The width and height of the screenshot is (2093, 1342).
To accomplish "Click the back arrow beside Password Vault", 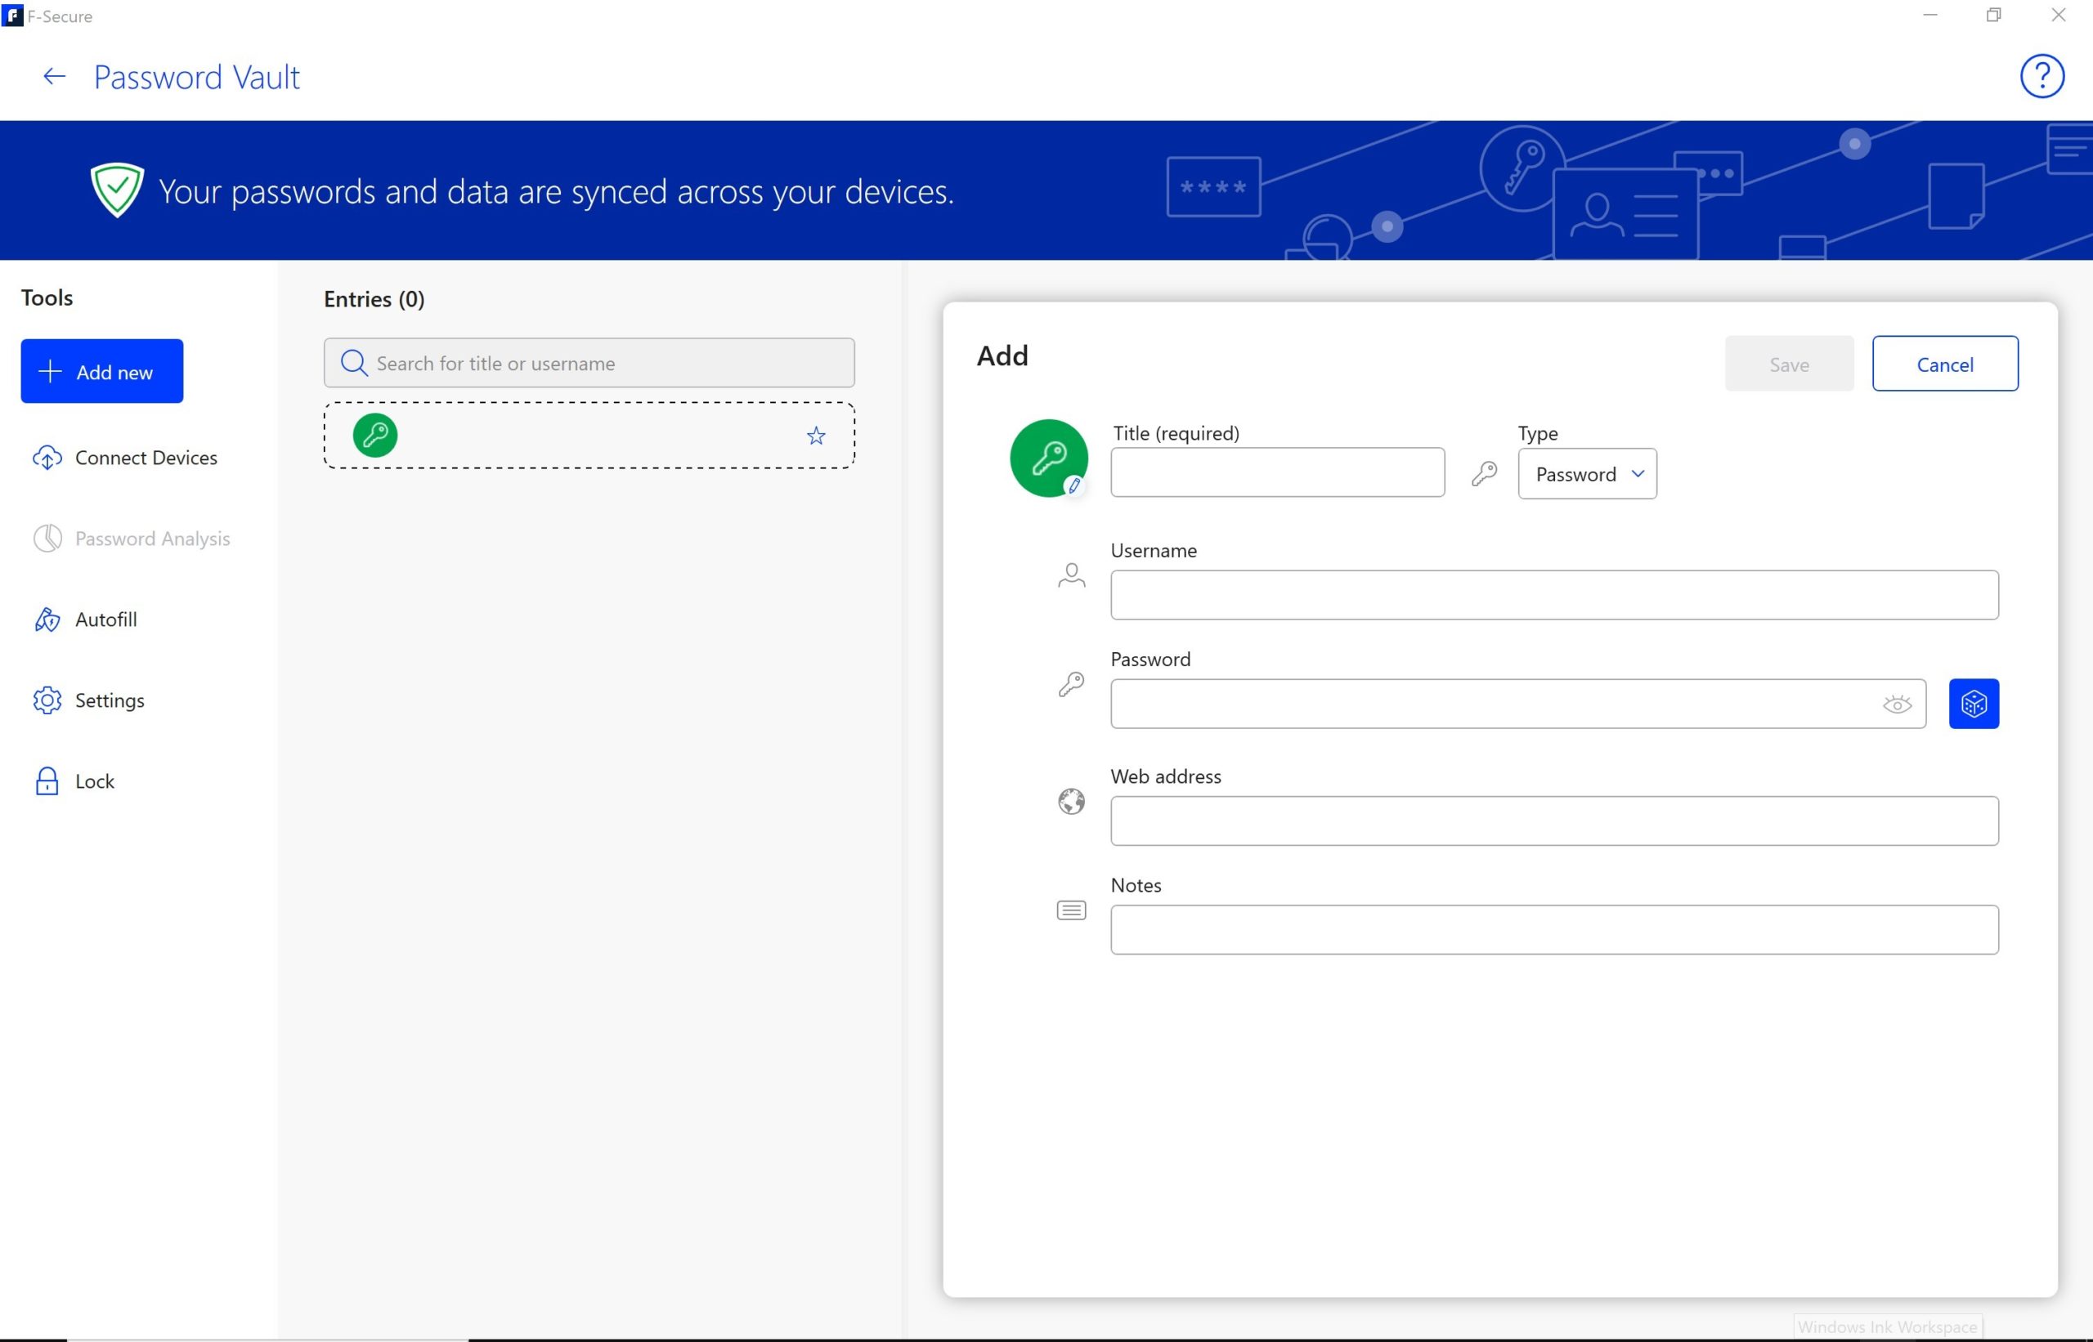I will (54, 77).
